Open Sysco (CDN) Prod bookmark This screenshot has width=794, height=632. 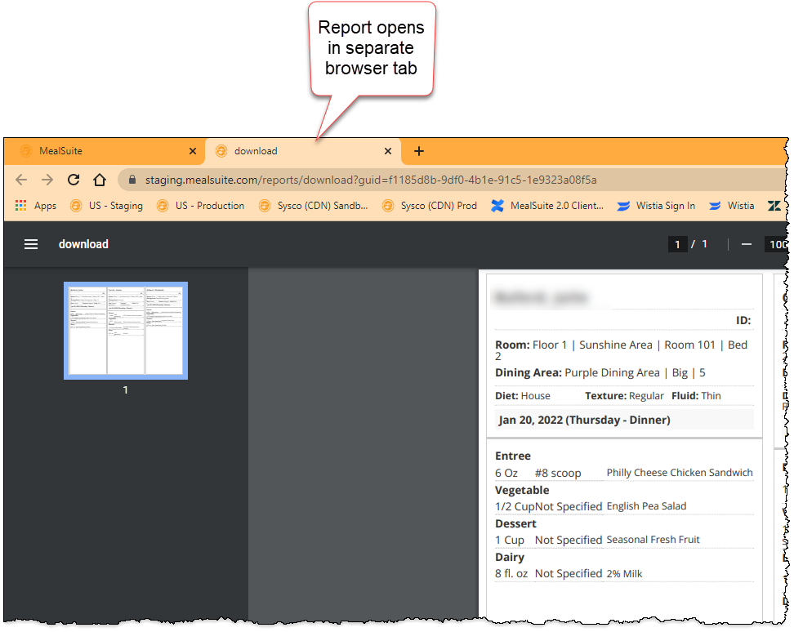430,206
